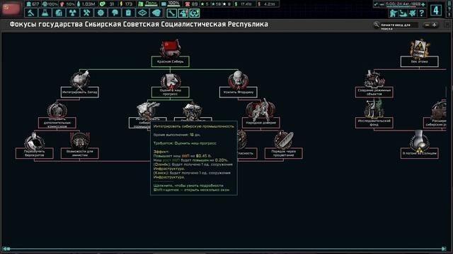This screenshot has height=254, width=453.
Task: Click the country flag in the top-left corner
Action: (11, 8)
